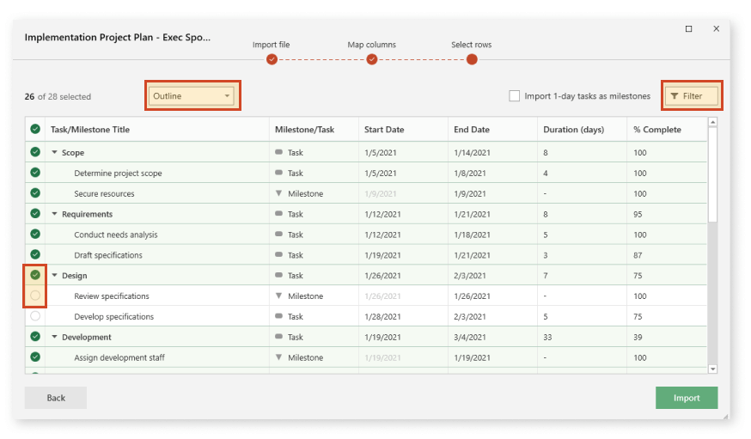
Task: Click the scrollbar down arrow
Action: tap(712, 369)
